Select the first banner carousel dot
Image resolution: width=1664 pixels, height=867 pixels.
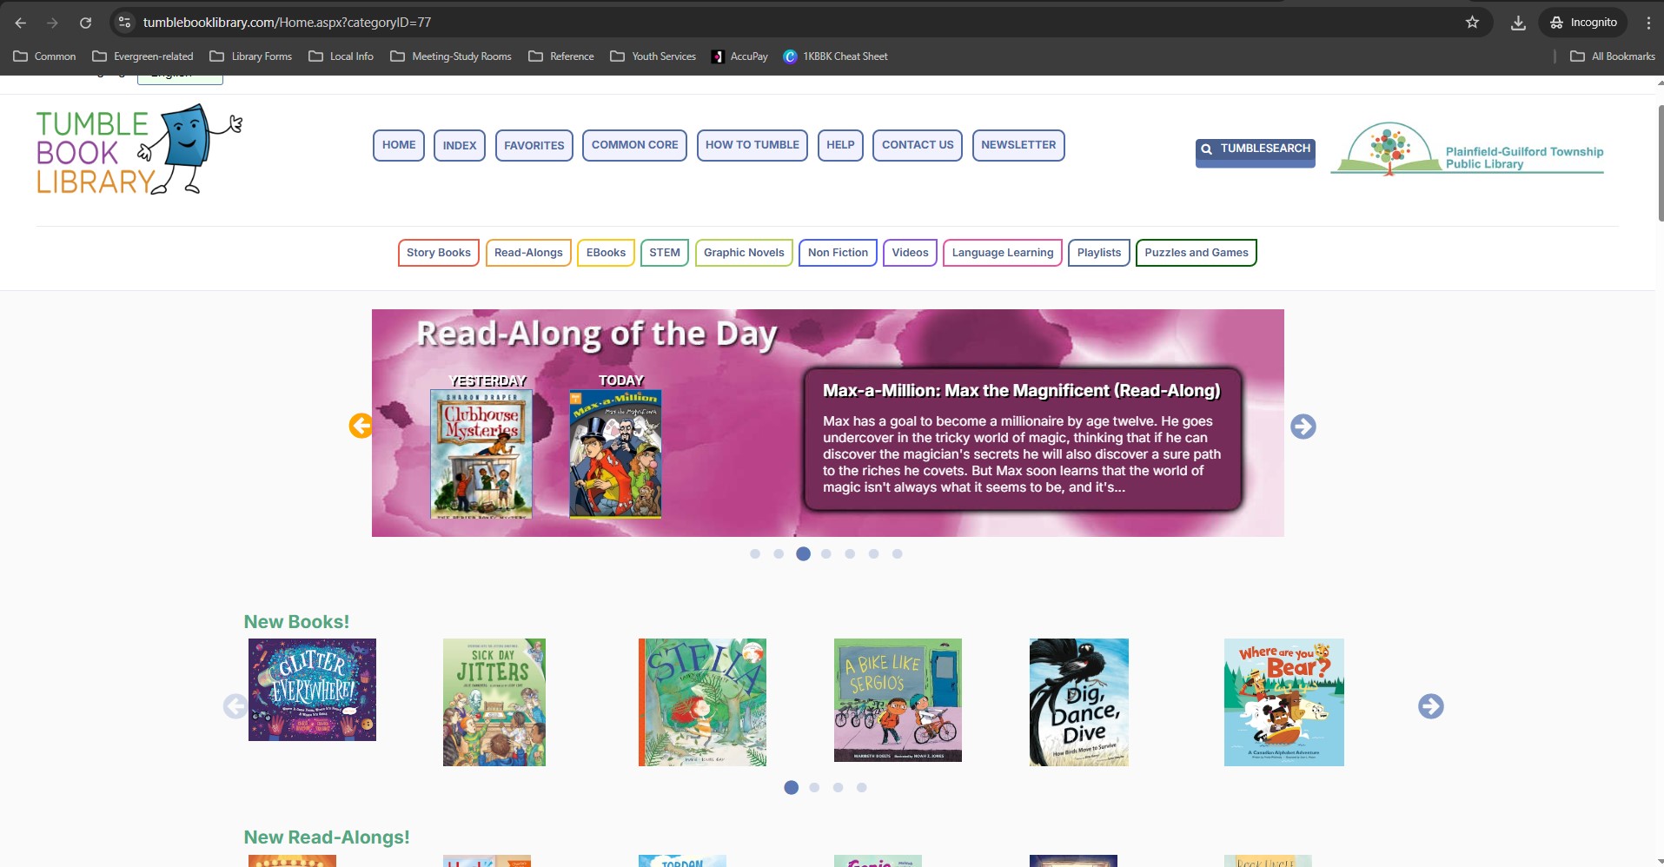tap(755, 554)
